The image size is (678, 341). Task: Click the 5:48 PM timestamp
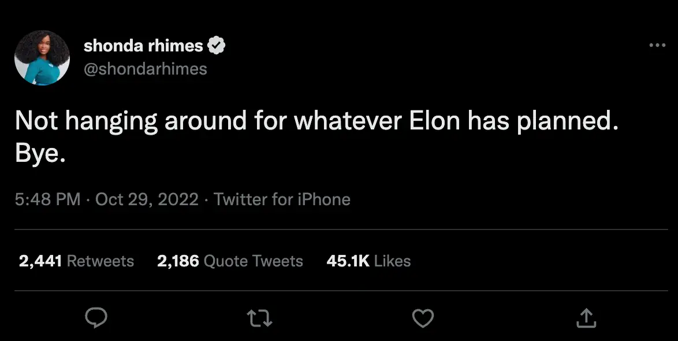[x=47, y=199]
